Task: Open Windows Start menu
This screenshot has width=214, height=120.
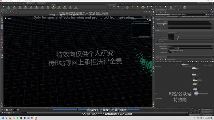Action: pos(3,118)
